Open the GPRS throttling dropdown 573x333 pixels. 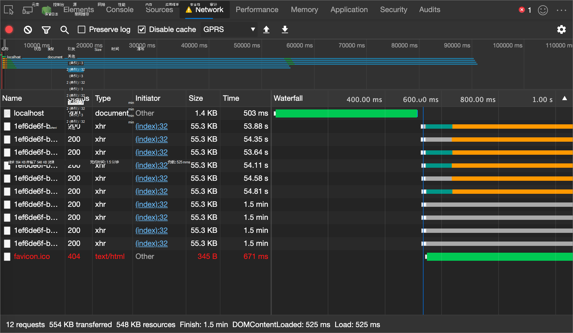(229, 29)
